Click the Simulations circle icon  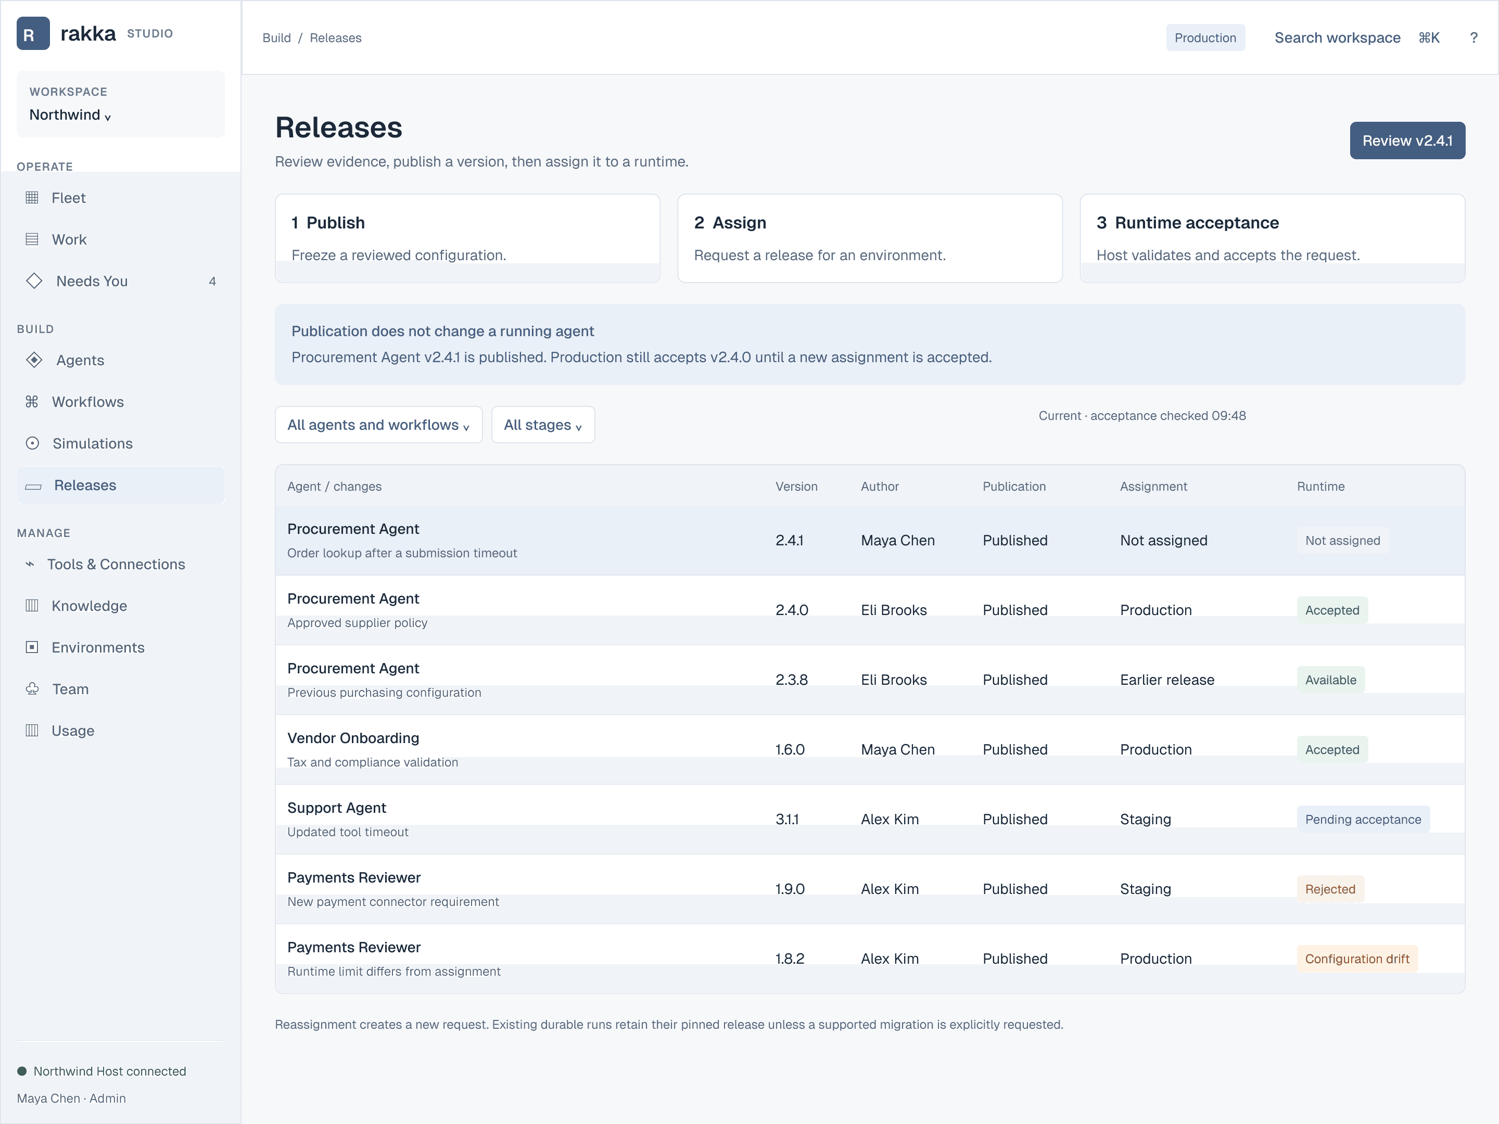point(32,443)
